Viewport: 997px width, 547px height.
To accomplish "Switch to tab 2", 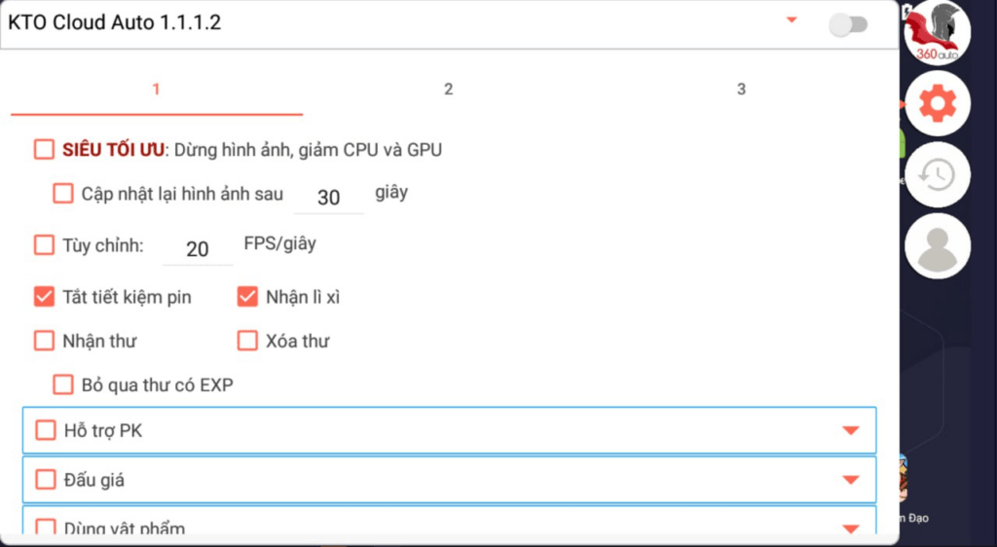I will [448, 89].
